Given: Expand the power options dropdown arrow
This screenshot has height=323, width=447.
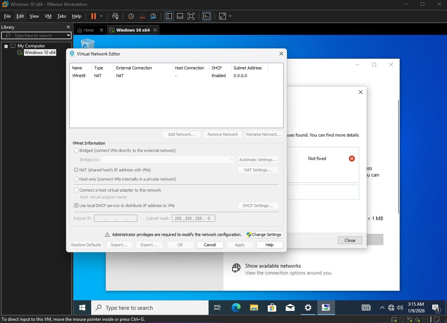Looking at the screenshot, I should click(101, 16).
